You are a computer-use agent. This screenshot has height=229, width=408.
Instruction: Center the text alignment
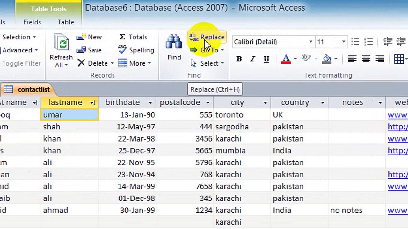tap(366, 59)
